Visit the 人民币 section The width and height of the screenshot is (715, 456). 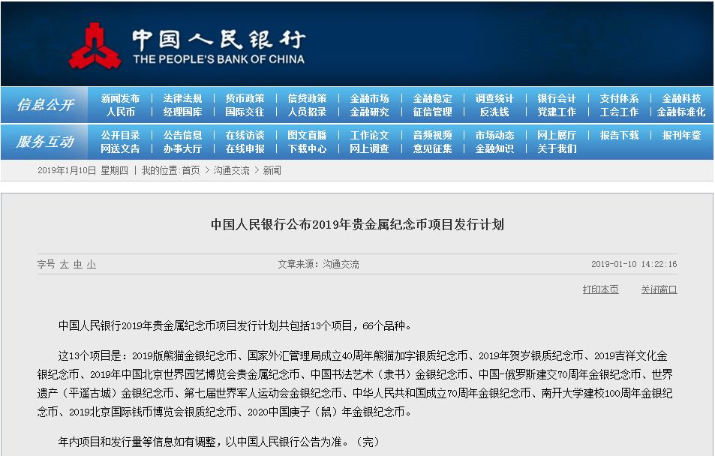coord(120,112)
